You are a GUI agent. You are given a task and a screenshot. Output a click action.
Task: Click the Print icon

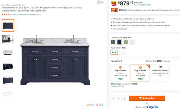click(x=97, y=105)
